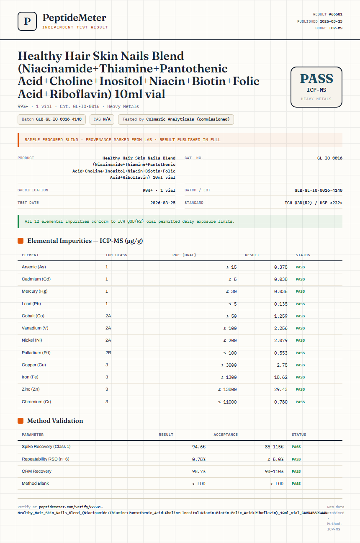Image resolution: width=360 pixels, height=543 pixels.
Task: Click the SCOPE ICP-MS header label
Action: (329, 28)
